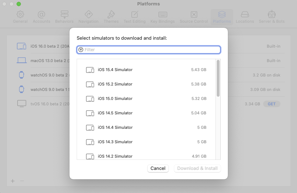297x193 pixels.
Task: Pick the iOS 14.3 Simulator item
Action: (146, 142)
